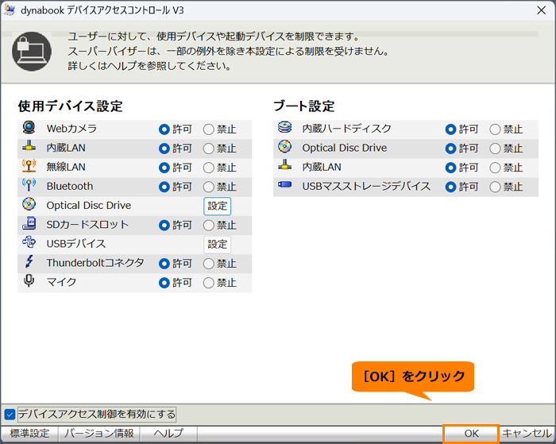Click the USBデバイス icon
The image size is (556, 444).
click(29, 242)
